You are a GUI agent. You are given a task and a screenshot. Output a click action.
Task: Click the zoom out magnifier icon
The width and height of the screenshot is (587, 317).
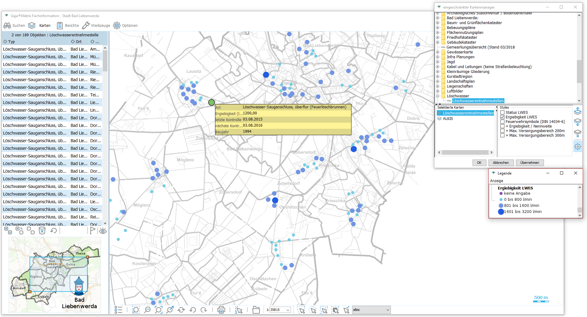point(147,310)
